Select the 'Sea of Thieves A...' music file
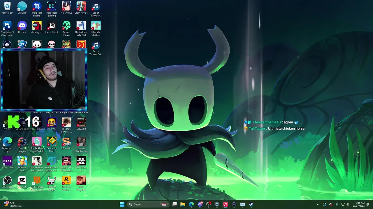373x209 pixels. (96, 9)
